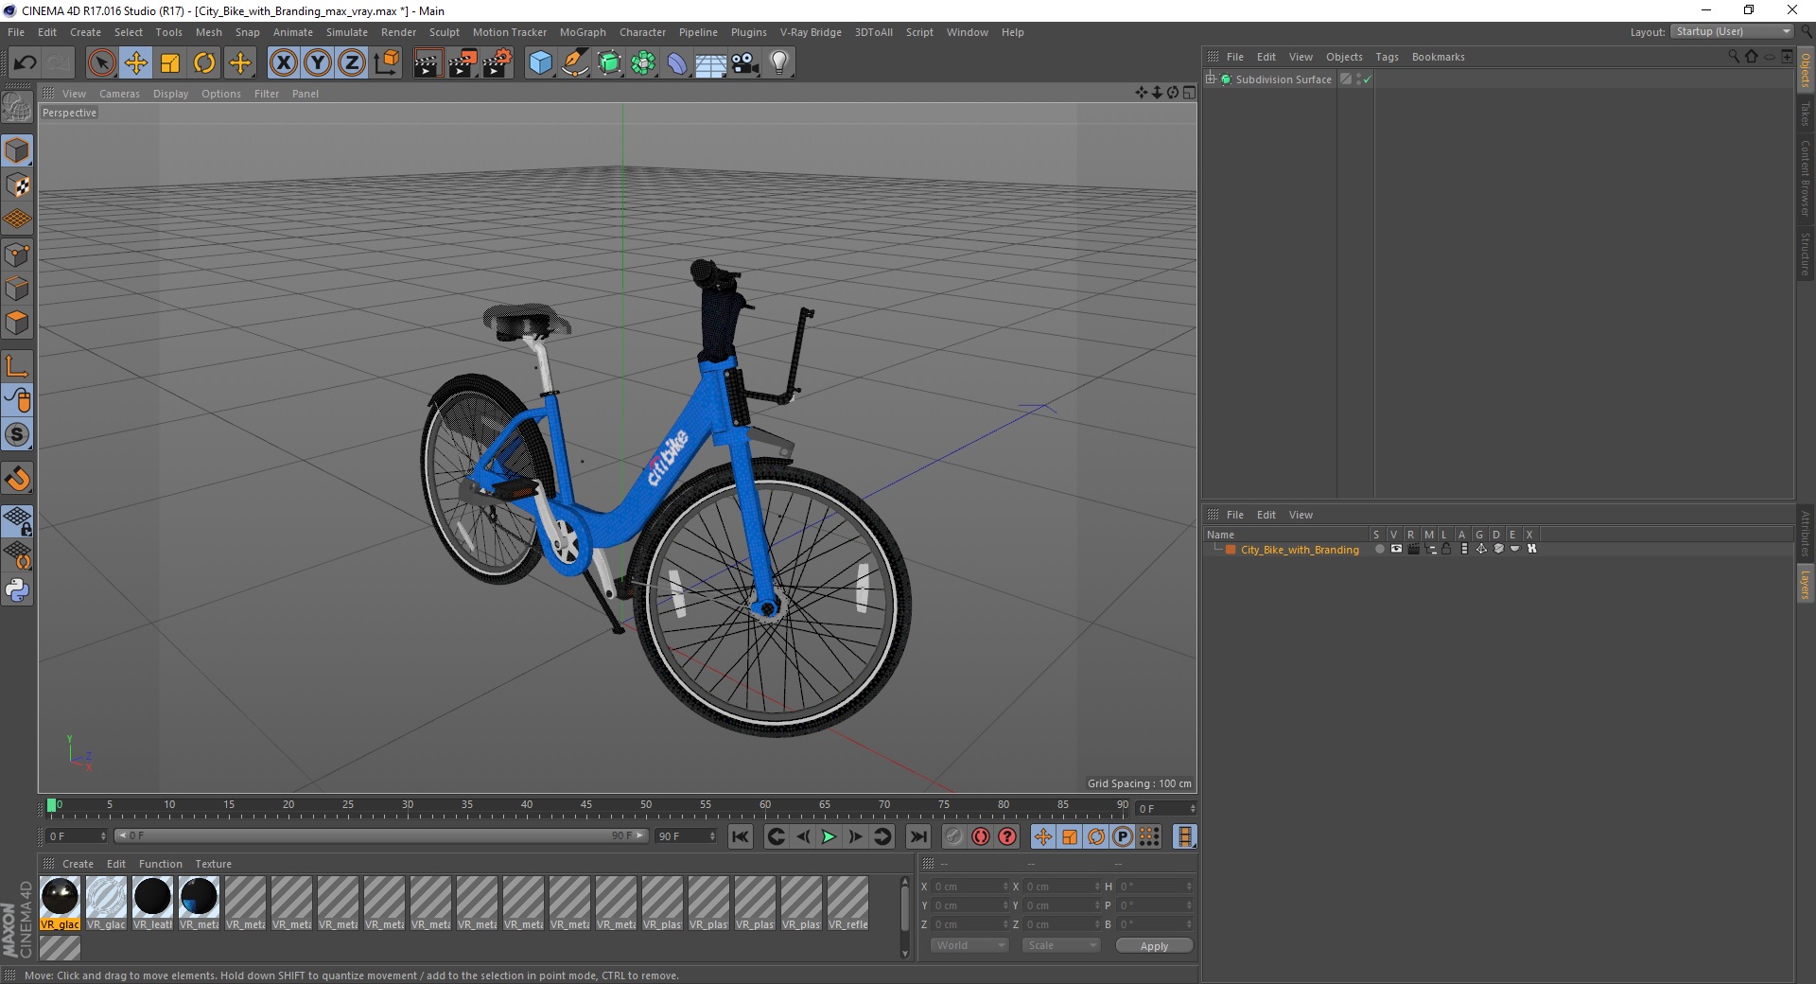Select the VR_reflector material swatch

point(847,905)
